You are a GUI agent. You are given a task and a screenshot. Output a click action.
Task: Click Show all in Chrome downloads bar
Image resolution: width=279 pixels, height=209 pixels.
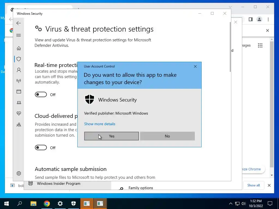253,185
